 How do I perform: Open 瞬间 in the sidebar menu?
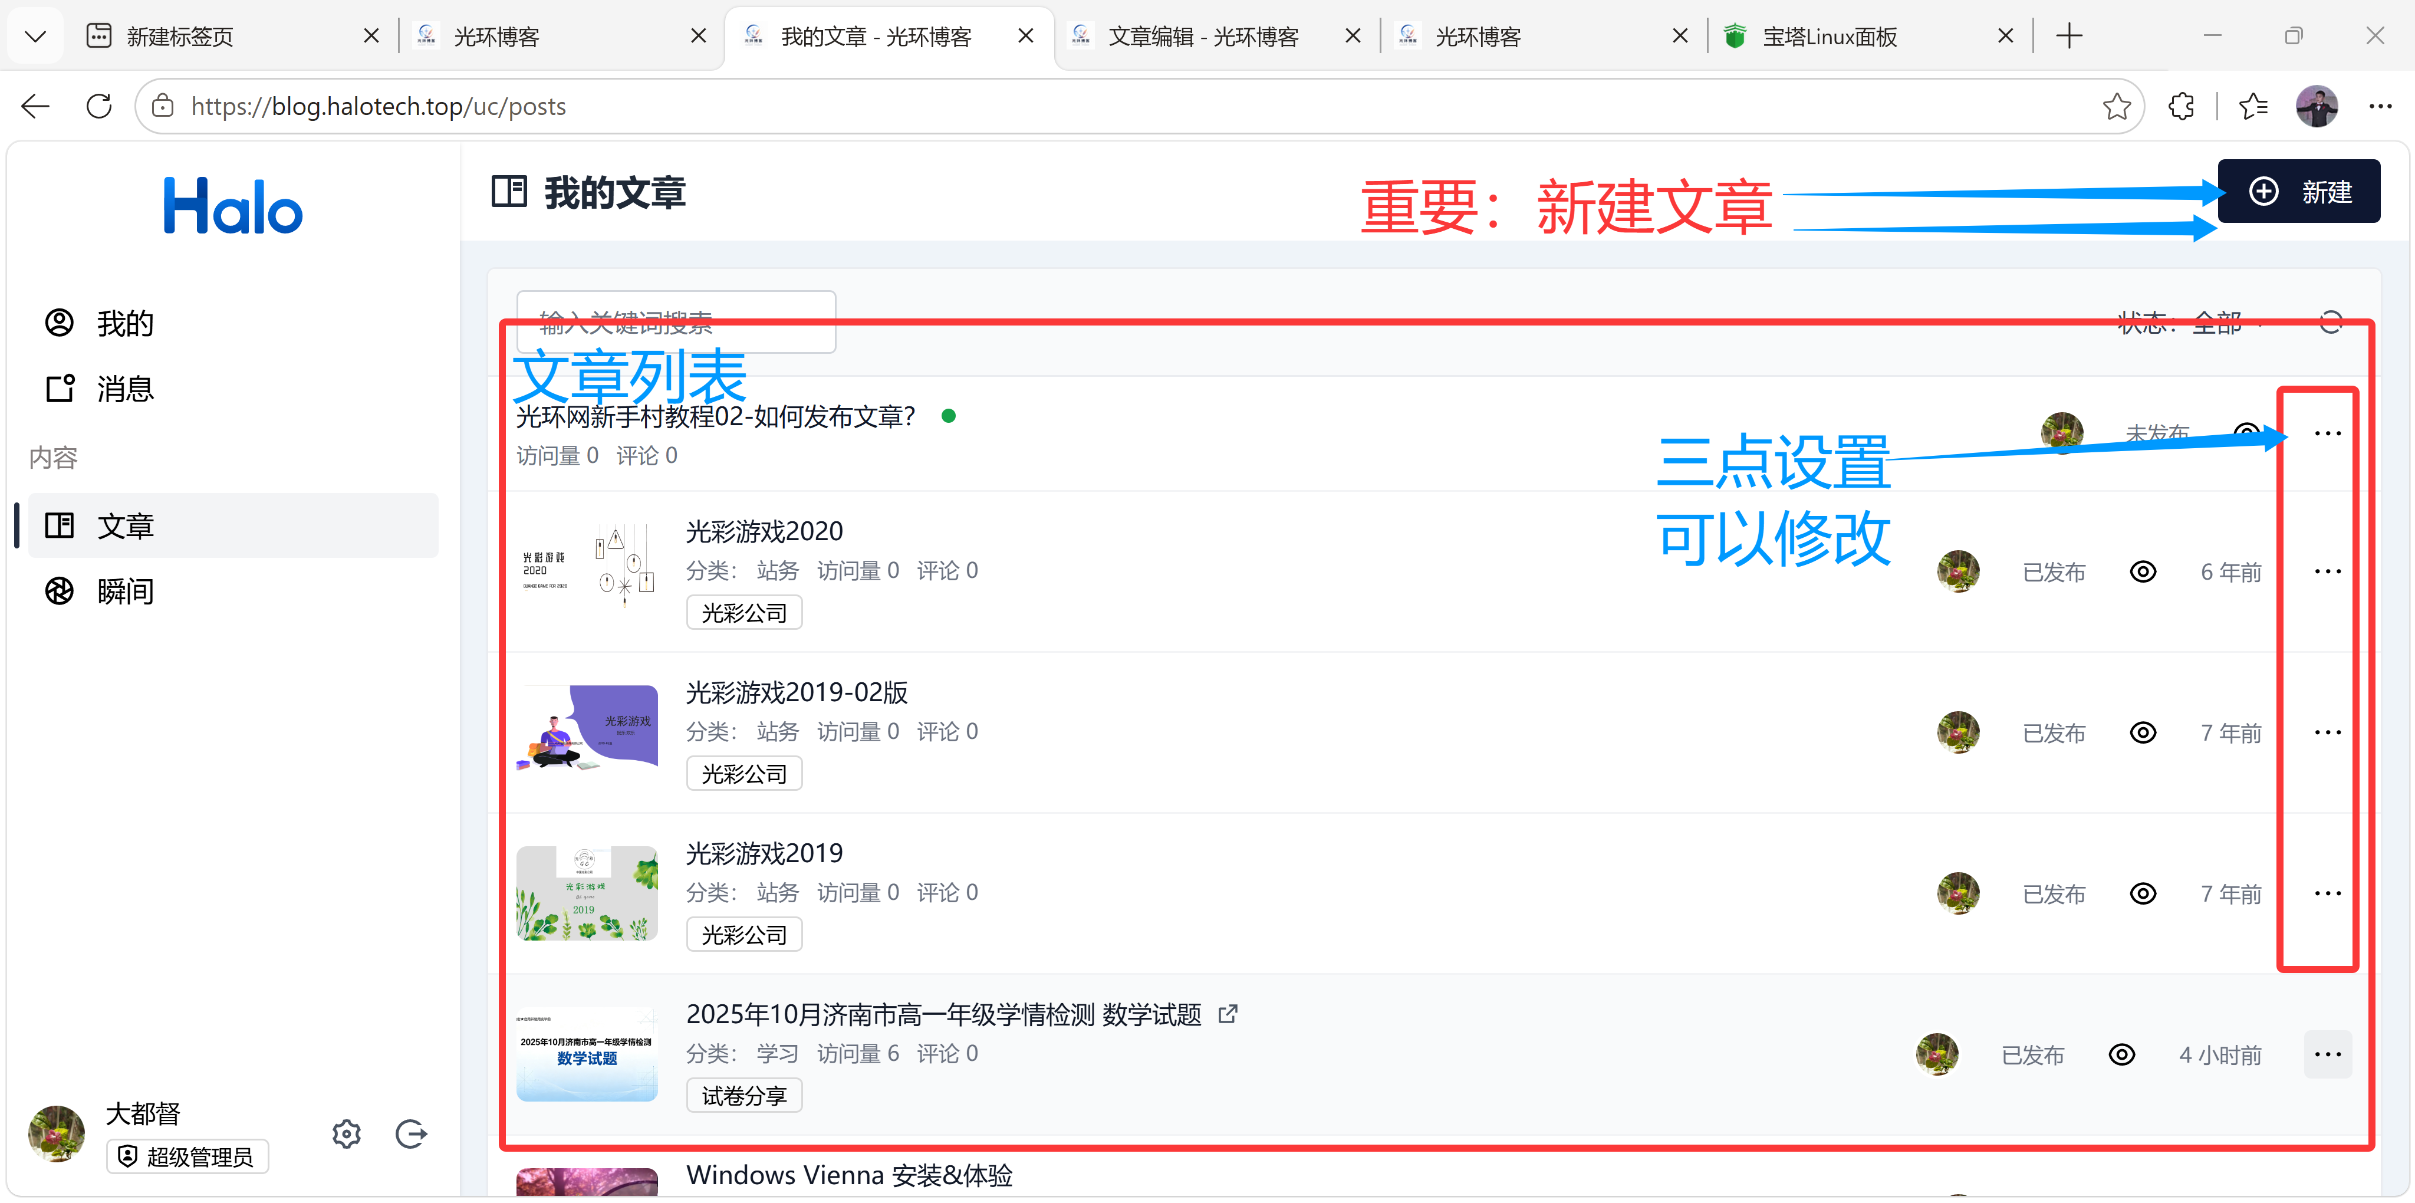pos(232,591)
